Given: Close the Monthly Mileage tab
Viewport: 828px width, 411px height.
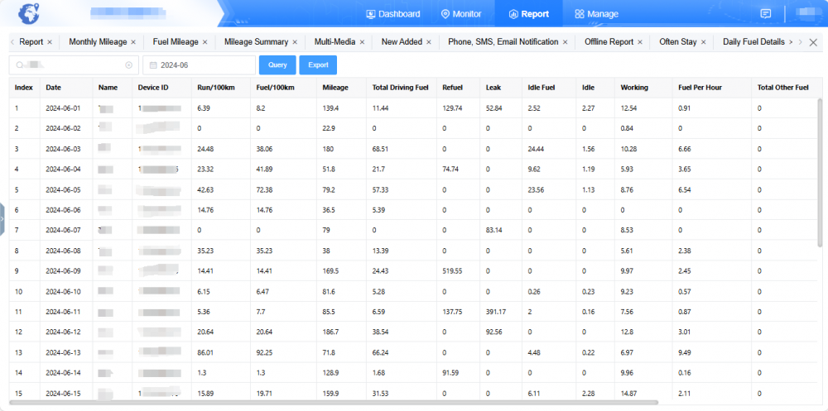Looking at the screenshot, I should [x=133, y=42].
